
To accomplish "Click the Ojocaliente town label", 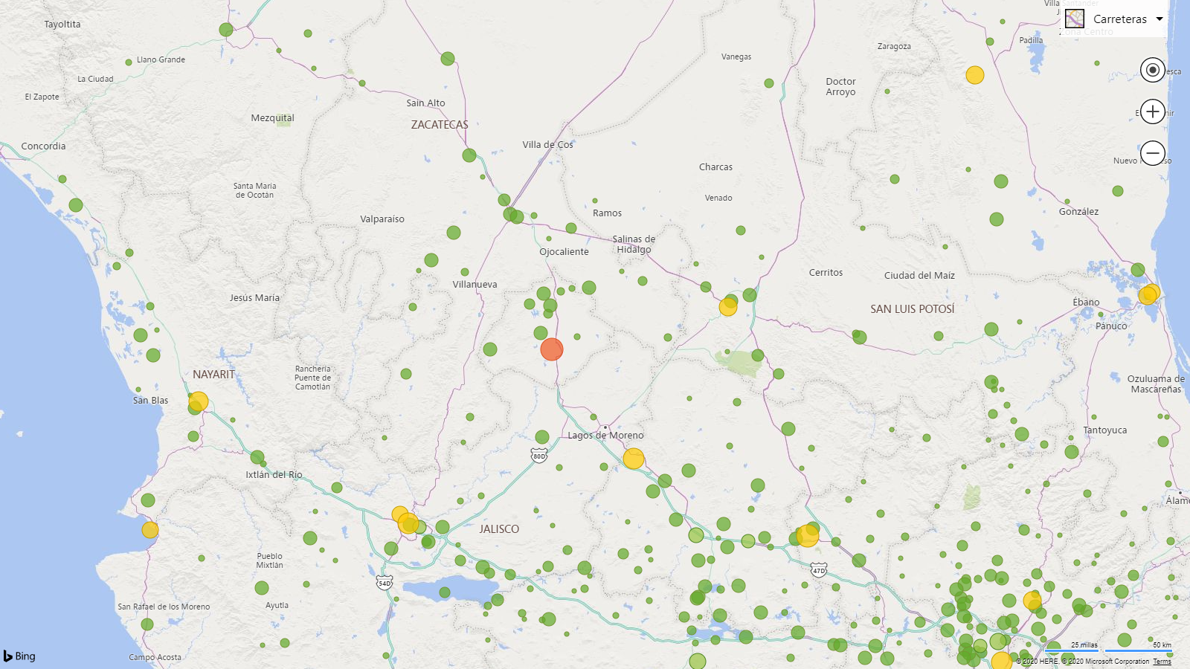I will tap(565, 252).
